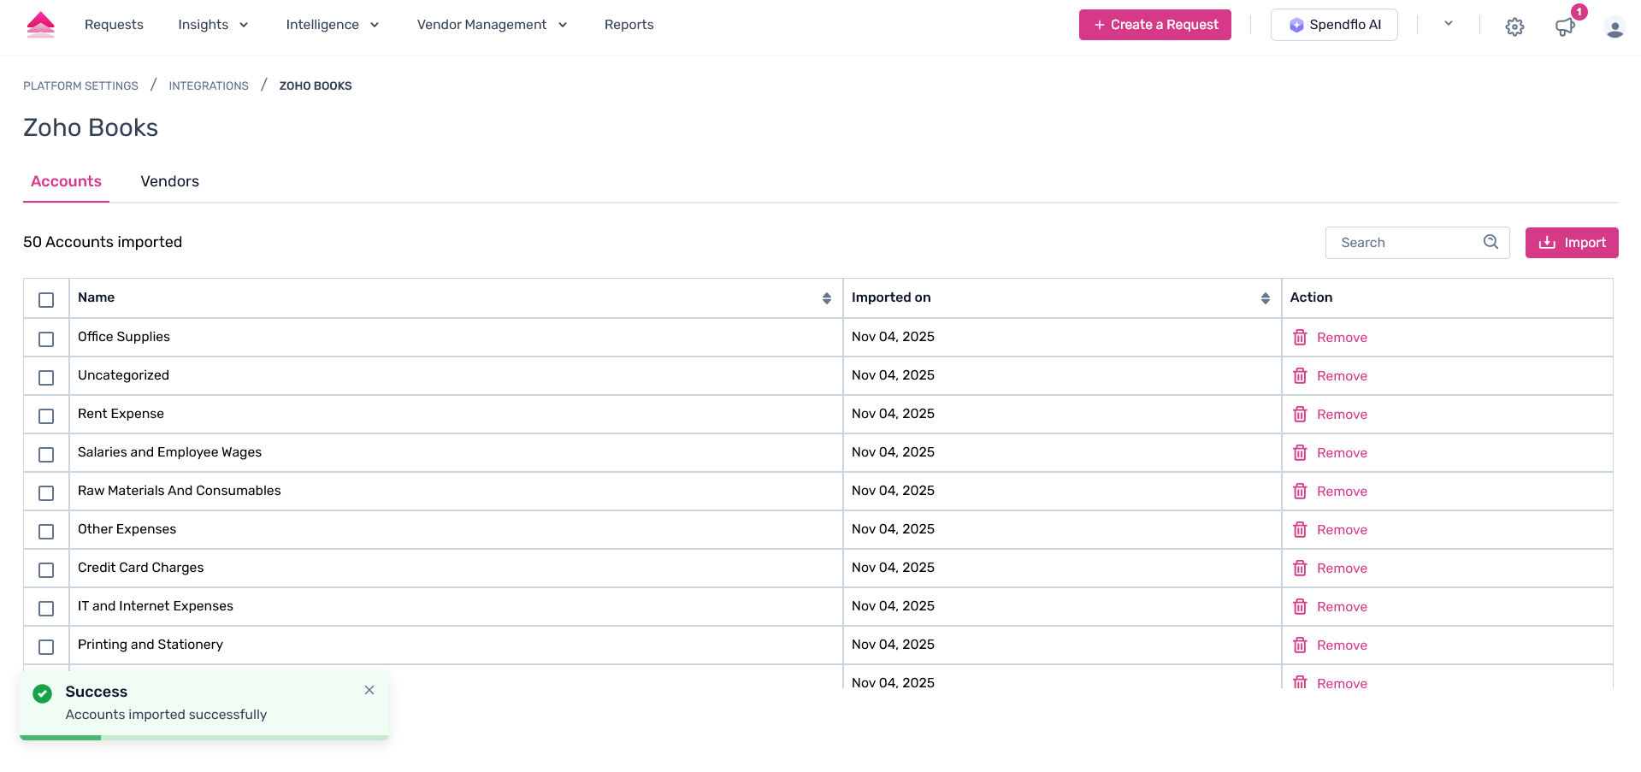The width and height of the screenshot is (1641, 772).
Task: Open the Vendor Management dropdown
Action: pyautogui.click(x=492, y=25)
